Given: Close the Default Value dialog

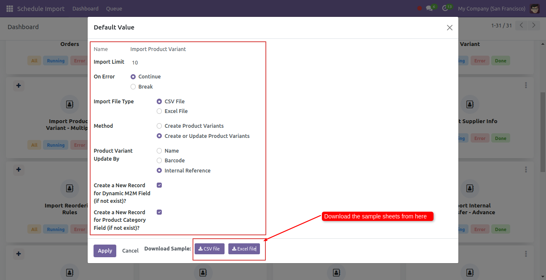Looking at the screenshot, I should tap(450, 27).
